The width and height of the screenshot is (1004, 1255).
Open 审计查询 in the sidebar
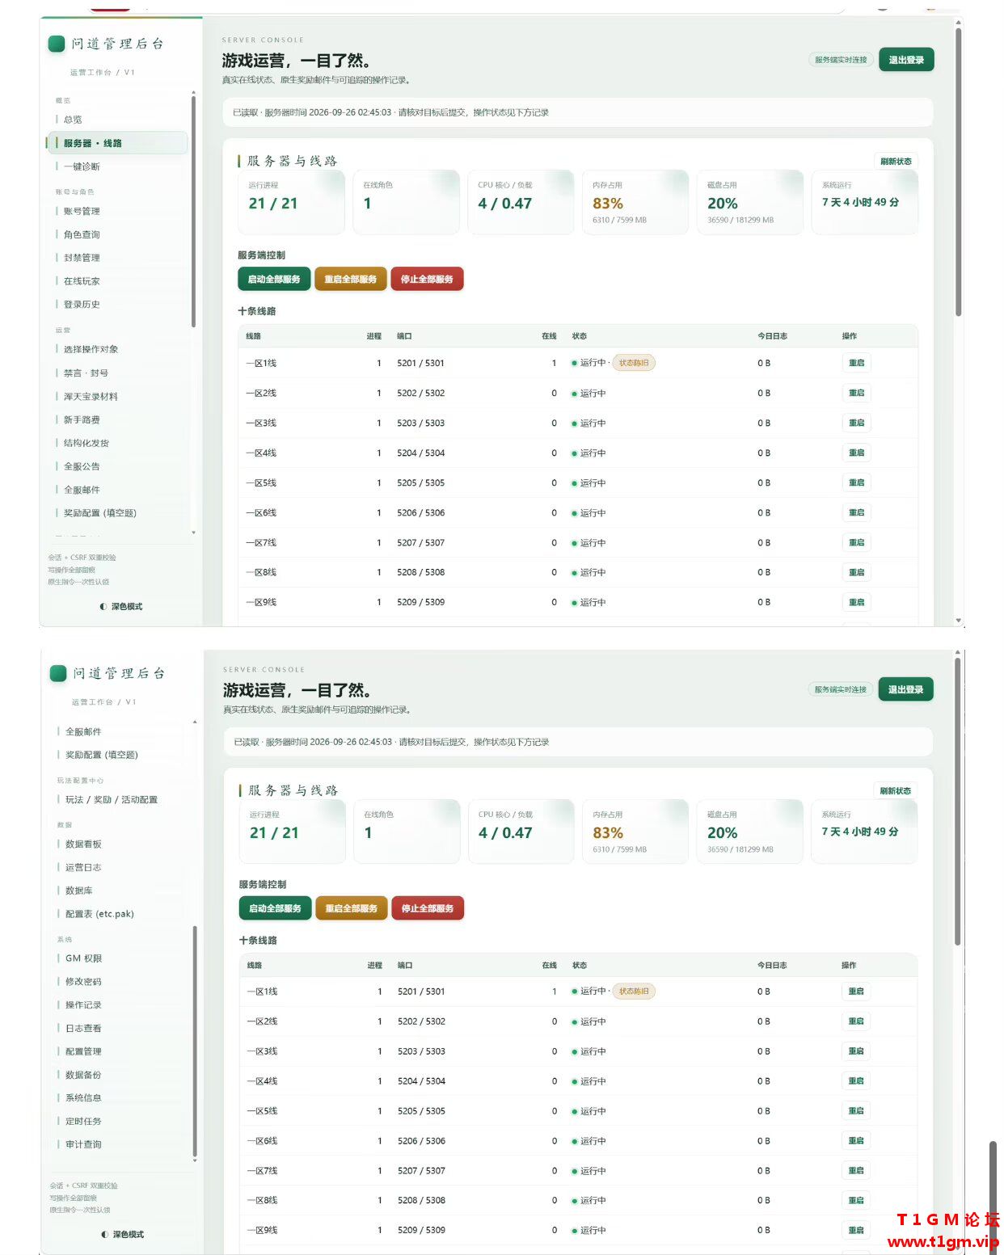pos(83,1144)
